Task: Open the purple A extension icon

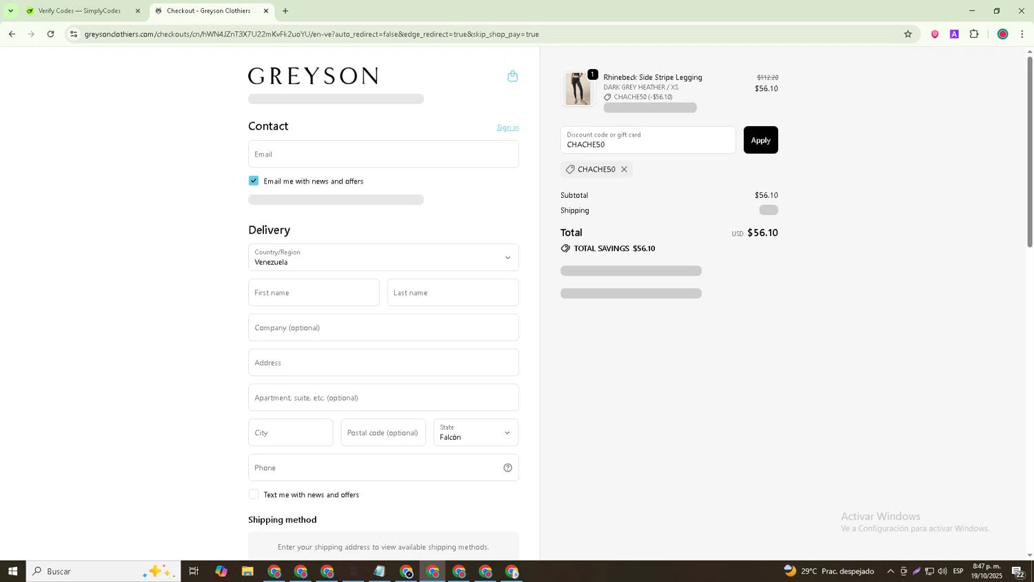Action: 954,34
